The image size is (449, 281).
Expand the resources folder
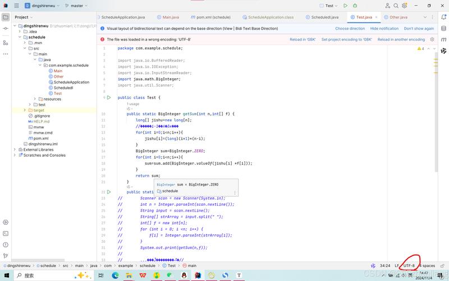35,99
